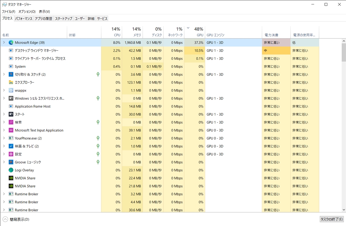This screenshot has width=346, height=226.
Task: Click the Windows シェル エクスペリエンス icon
Action: 11,98
